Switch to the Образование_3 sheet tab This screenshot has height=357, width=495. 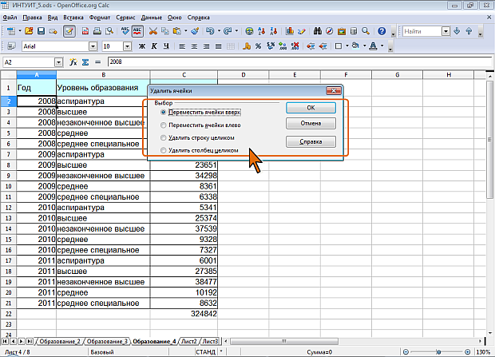[106, 341]
